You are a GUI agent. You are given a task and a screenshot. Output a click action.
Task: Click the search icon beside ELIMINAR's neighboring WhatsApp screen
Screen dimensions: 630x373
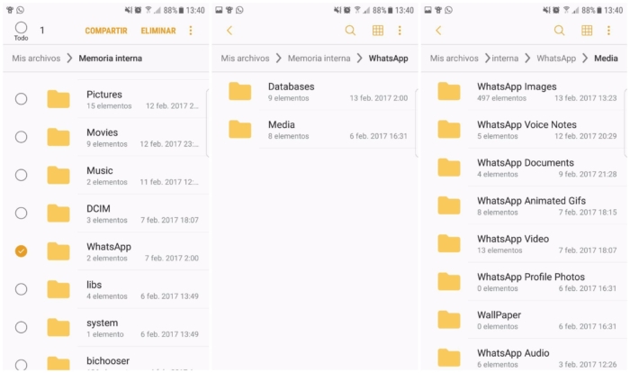[x=350, y=31]
